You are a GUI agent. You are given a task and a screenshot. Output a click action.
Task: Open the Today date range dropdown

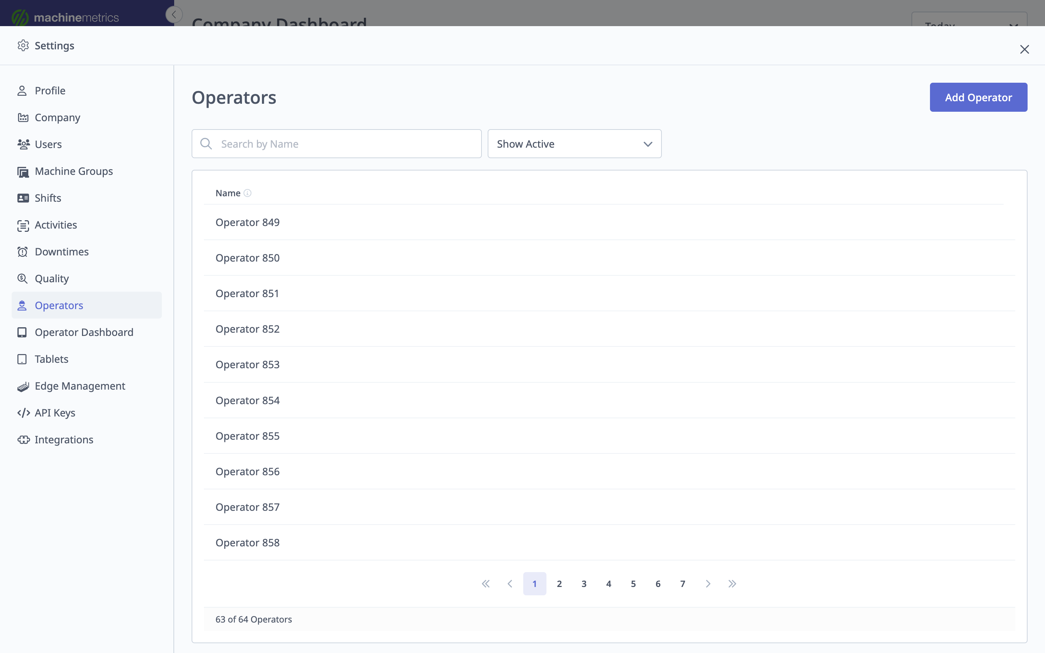click(x=970, y=19)
